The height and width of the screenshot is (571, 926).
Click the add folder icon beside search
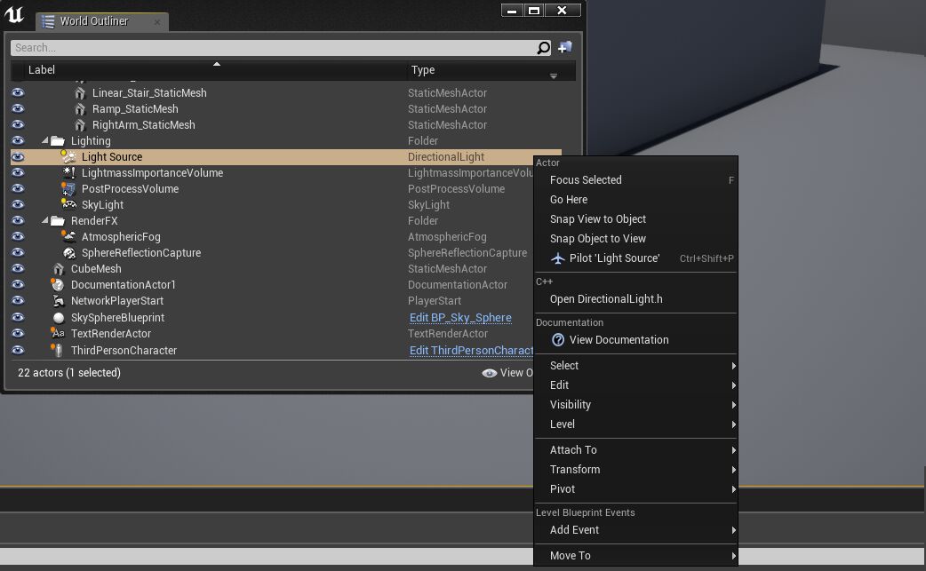tap(564, 48)
